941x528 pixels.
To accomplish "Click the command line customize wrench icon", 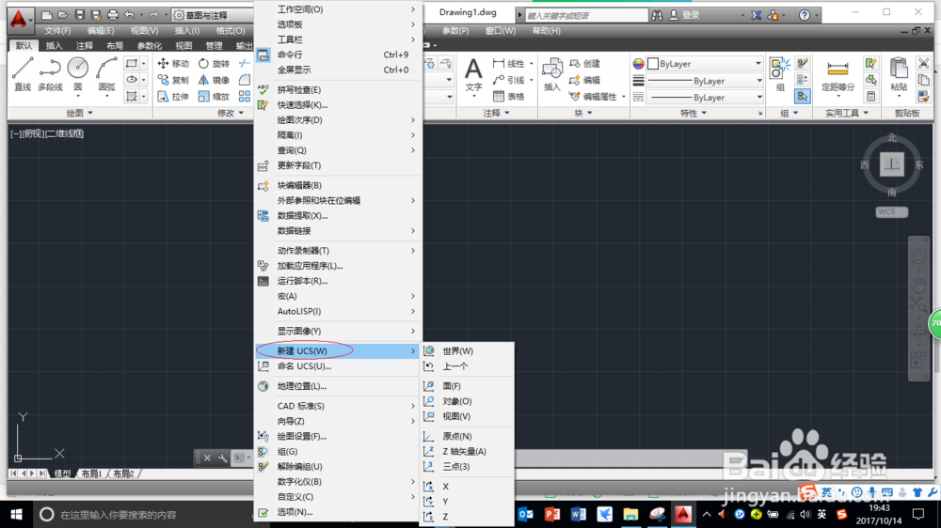I will [x=223, y=458].
